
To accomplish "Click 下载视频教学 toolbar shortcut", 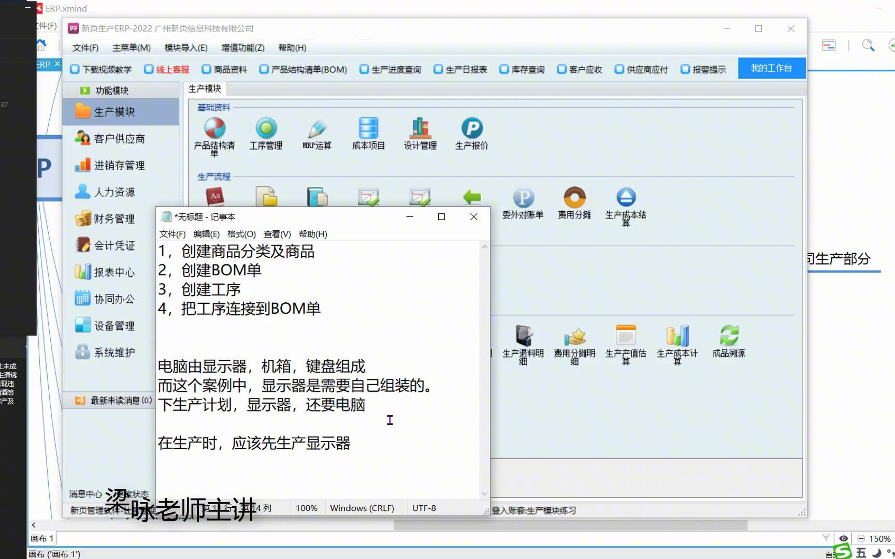I will tap(101, 69).
